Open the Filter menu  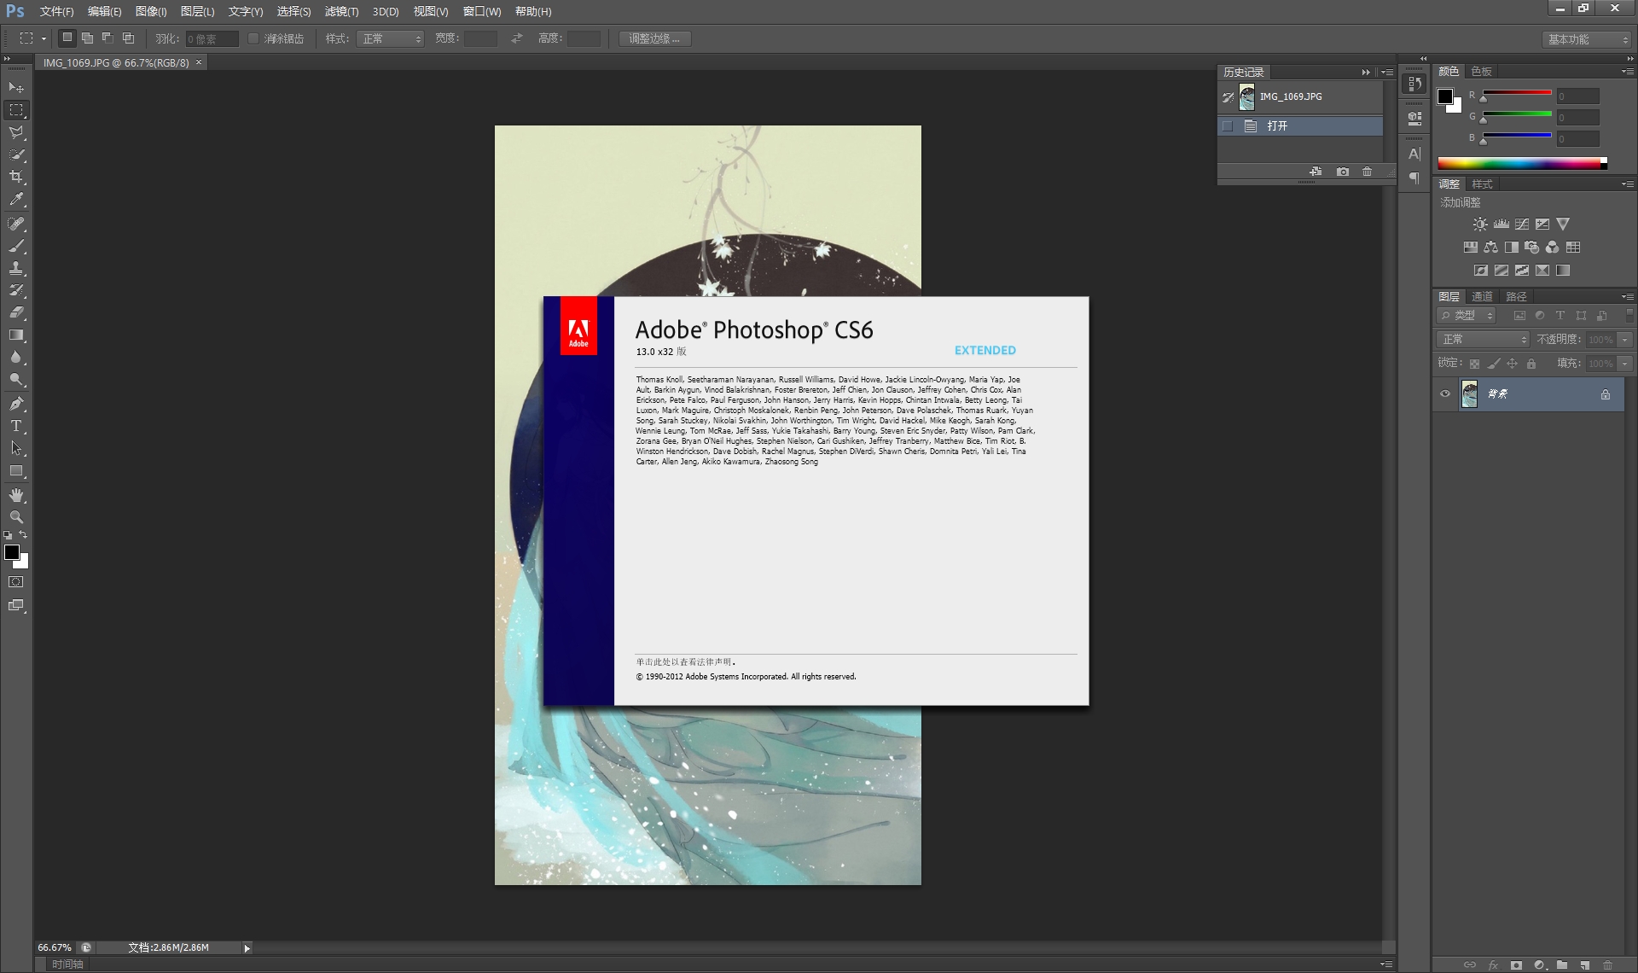(341, 11)
